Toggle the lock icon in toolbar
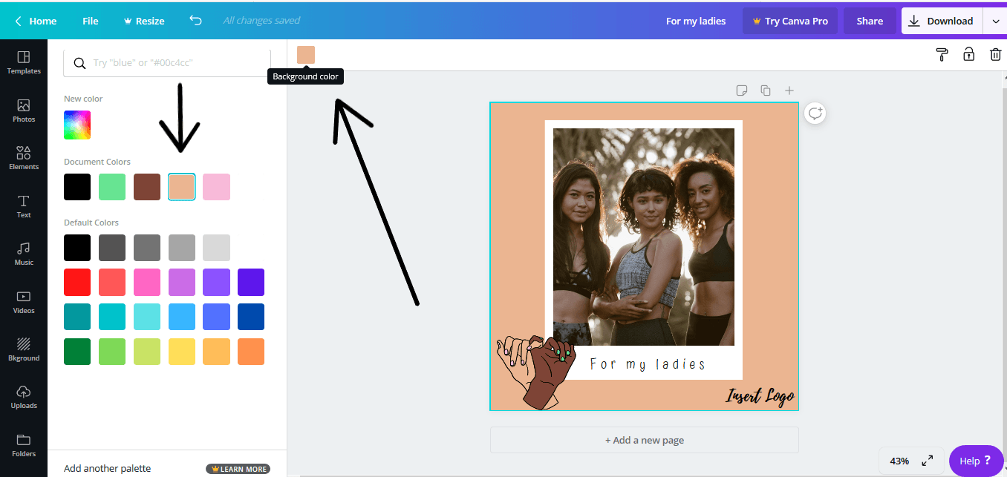 [x=968, y=54]
